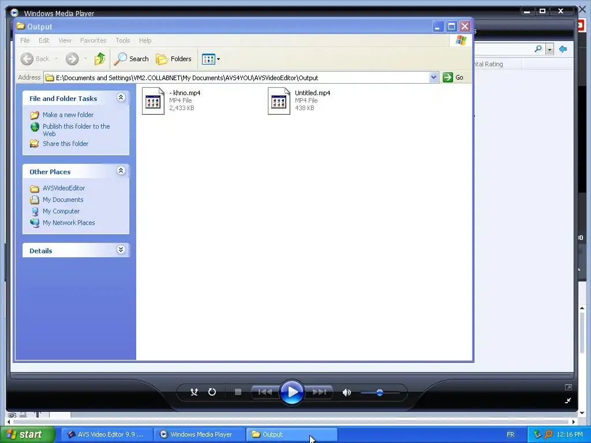
Task: Toggle the Folders pane button
Action: (174, 59)
